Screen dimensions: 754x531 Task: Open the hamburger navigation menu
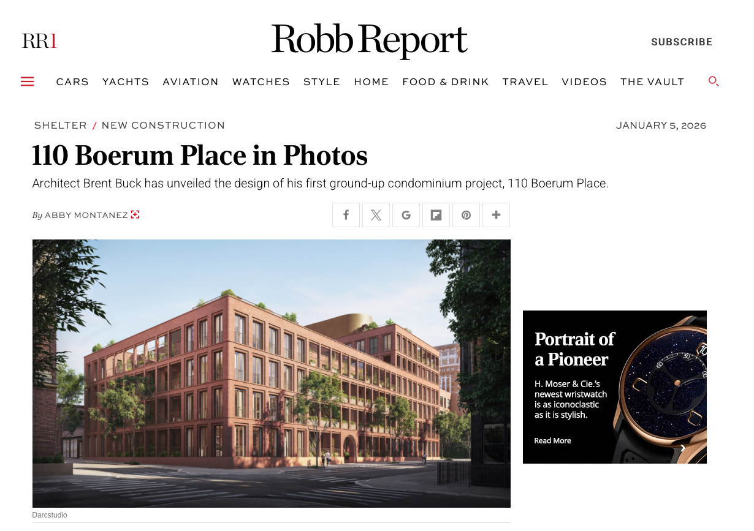click(x=27, y=81)
